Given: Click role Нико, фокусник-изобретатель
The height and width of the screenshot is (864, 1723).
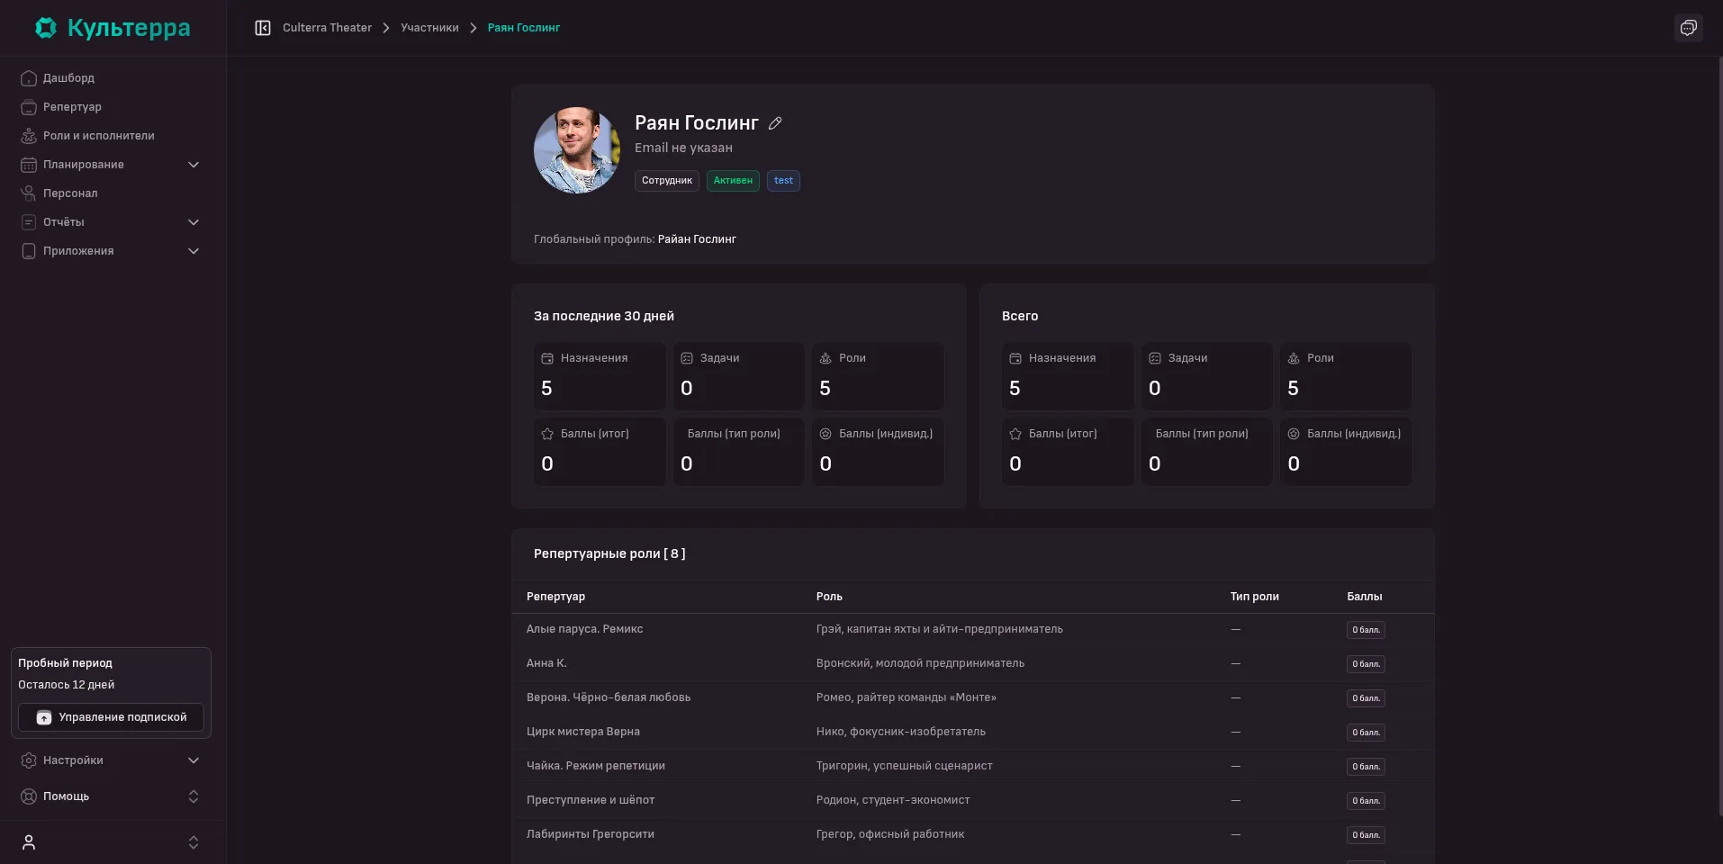Looking at the screenshot, I should 900,732.
